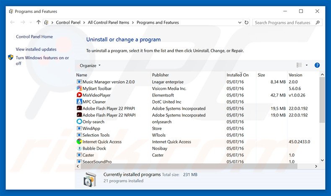Click Programs and Features breadcrumb

(158, 22)
